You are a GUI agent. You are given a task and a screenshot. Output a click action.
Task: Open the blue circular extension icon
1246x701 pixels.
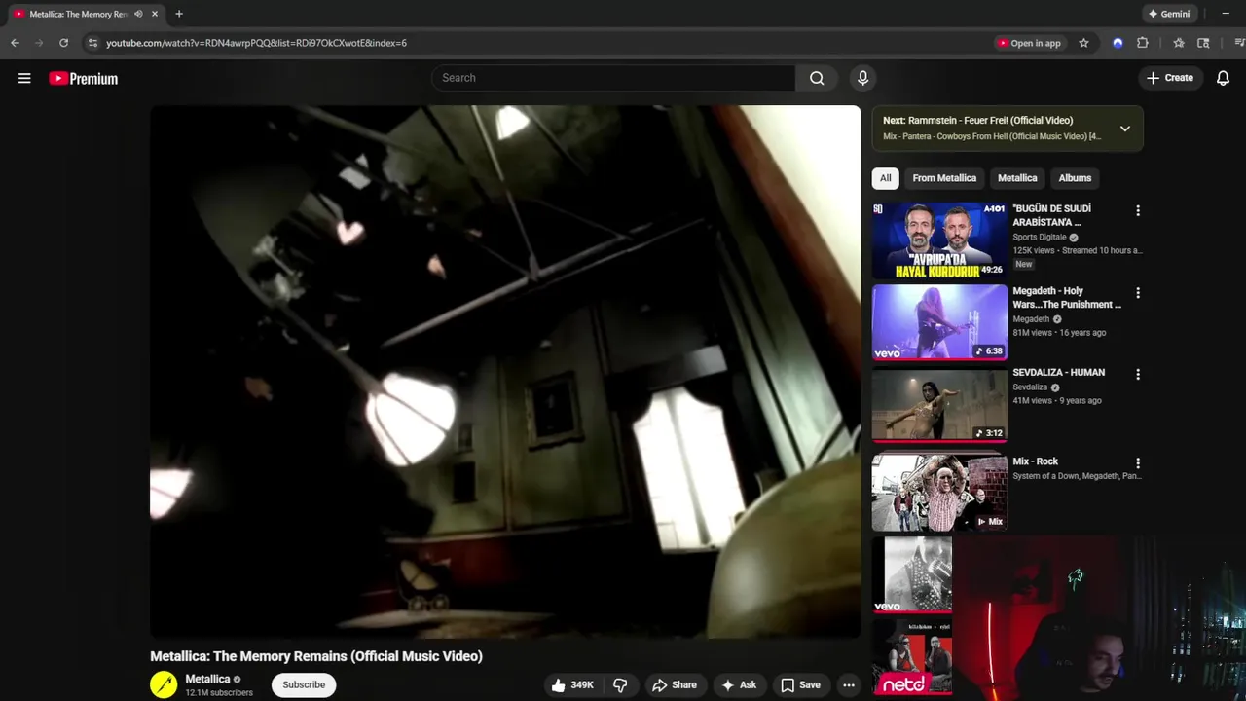tap(1118, 43)
